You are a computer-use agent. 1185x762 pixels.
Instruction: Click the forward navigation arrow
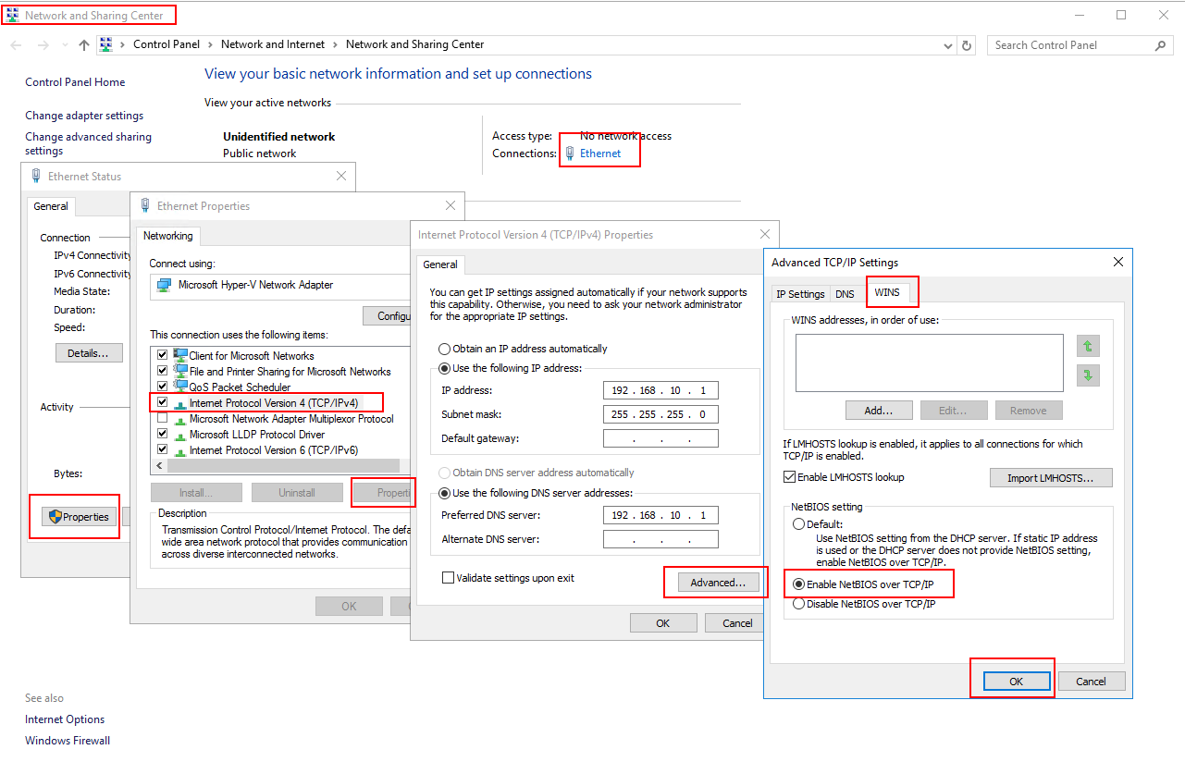43,45
